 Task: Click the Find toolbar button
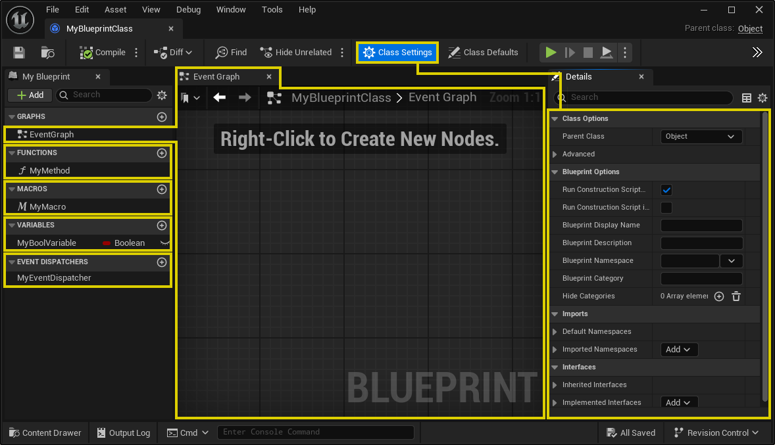[x=232, y=53]
